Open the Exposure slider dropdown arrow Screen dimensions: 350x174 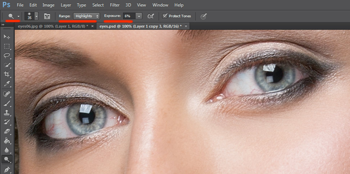[139, 16]
